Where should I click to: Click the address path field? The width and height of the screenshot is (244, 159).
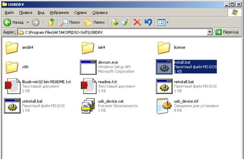[115, 32]
